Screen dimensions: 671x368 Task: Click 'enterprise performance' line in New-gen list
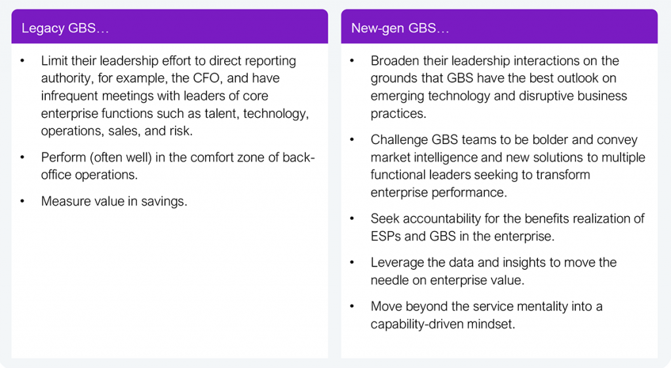(x=438, y=193)
